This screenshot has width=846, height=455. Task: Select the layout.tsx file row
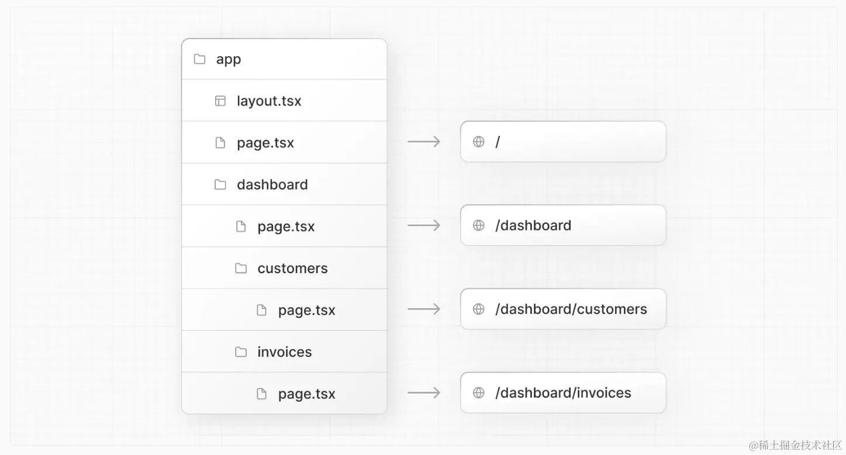[269, 101]
